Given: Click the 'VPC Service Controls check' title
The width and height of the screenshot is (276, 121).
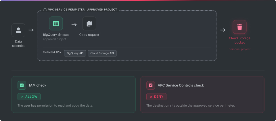Looking at the screenshot, I should (x=181, y=85).
